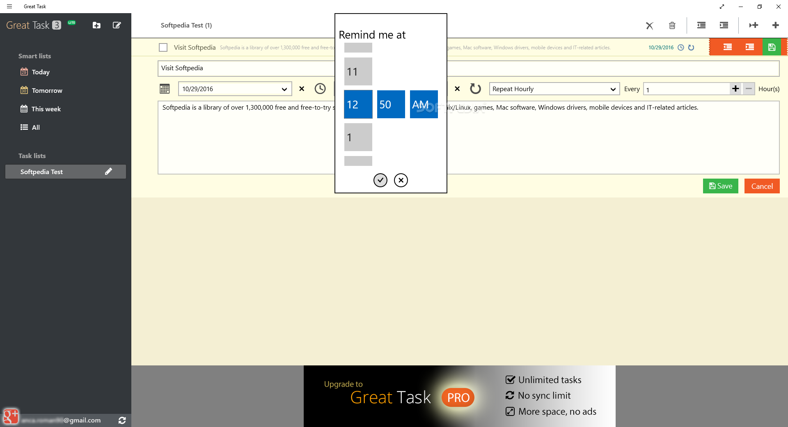Click the toolbar X clear-completed icon
788x427 pixels.
(649, 25)
